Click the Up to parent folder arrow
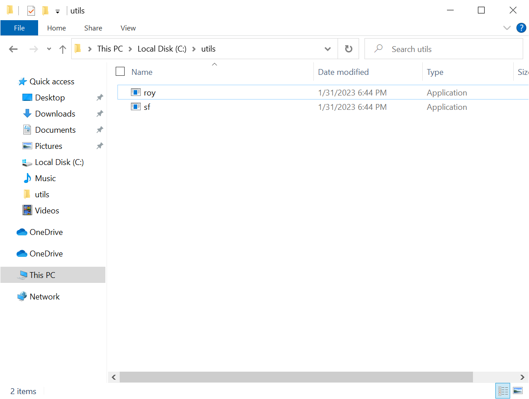The width and height of the screenshot is (529, 399). [x=63, y=49]
